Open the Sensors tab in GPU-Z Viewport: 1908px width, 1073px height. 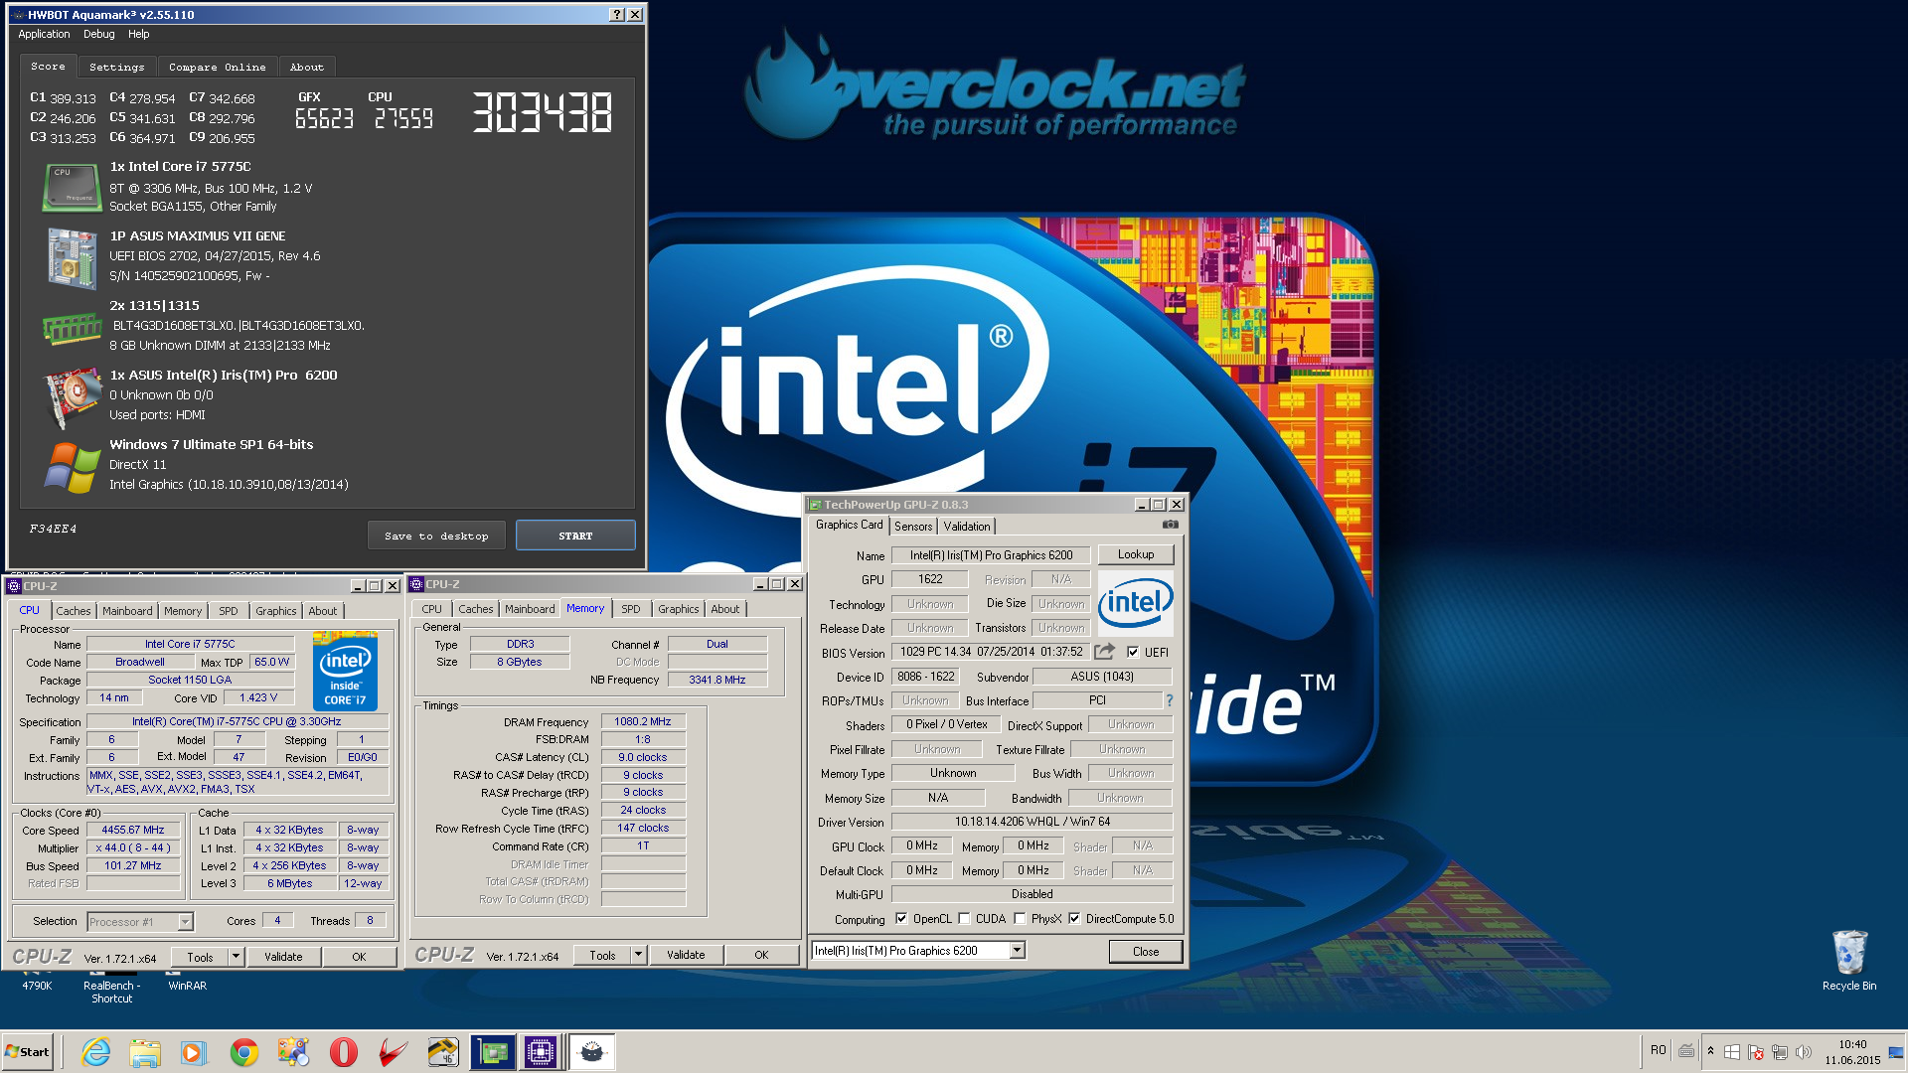point(912,526)
